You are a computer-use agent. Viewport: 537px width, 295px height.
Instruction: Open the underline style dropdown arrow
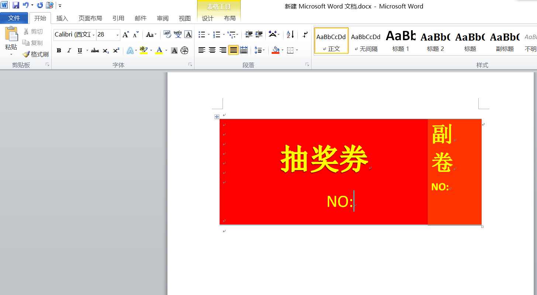(87, 51)
